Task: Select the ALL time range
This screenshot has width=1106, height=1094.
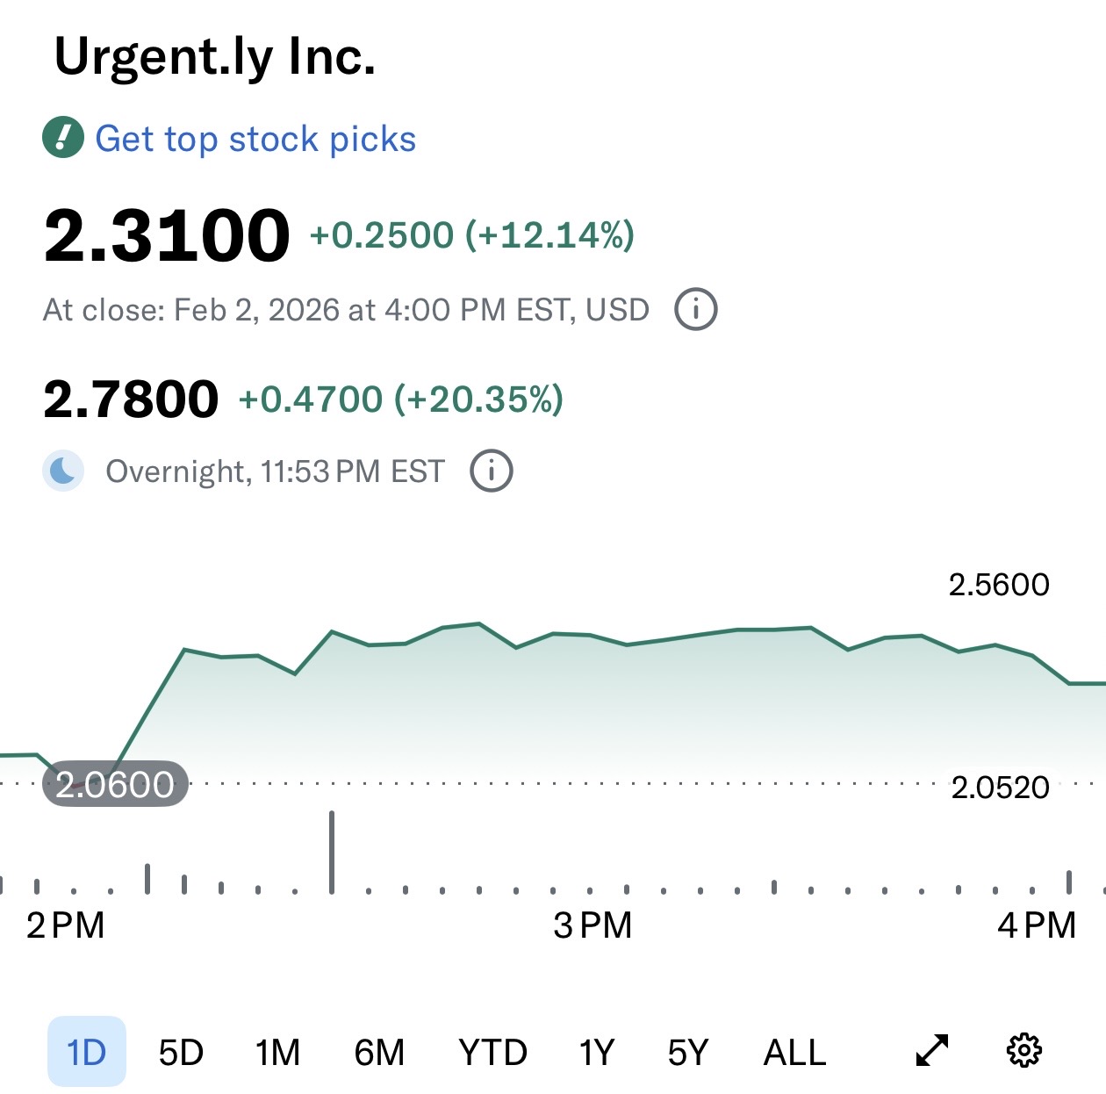Action: tap(794, 1052)
